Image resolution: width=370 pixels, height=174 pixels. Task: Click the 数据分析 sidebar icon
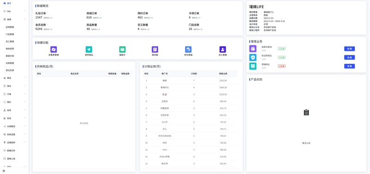click(x=5, y=150)
